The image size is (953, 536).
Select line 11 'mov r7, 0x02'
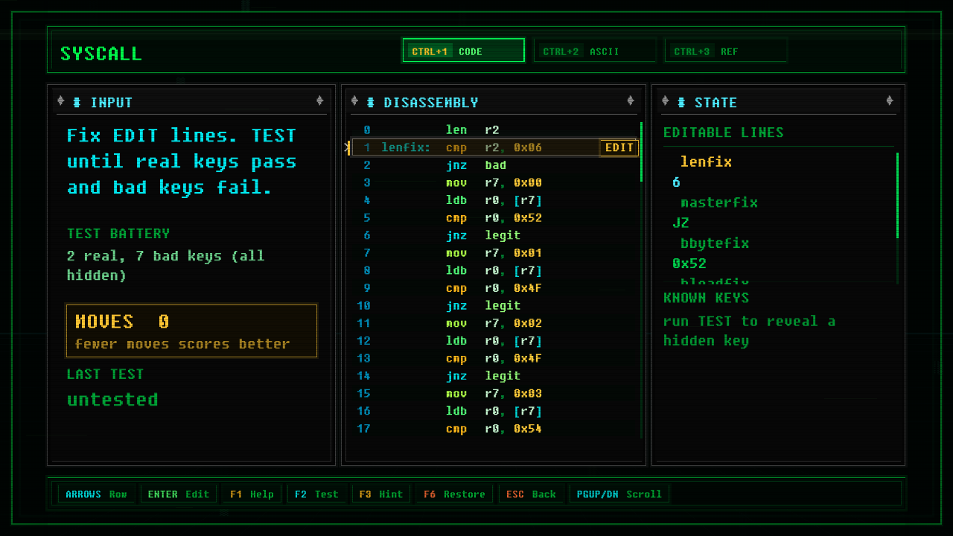[x=495, y=323]
